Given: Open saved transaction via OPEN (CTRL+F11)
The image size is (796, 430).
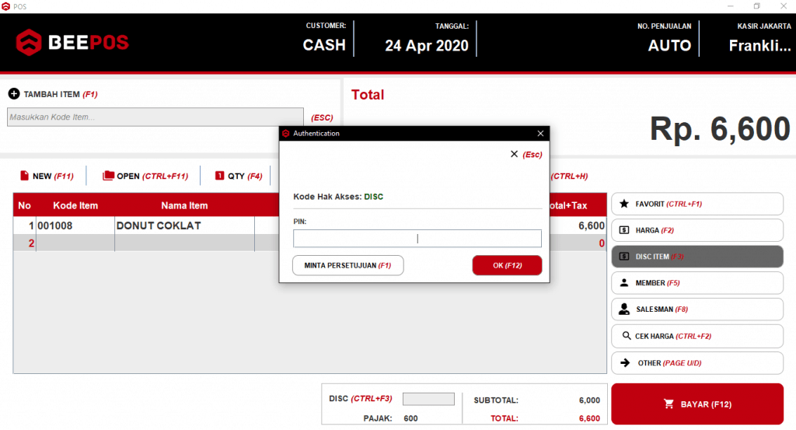Looking at the screenshot, I should point(145,177).
